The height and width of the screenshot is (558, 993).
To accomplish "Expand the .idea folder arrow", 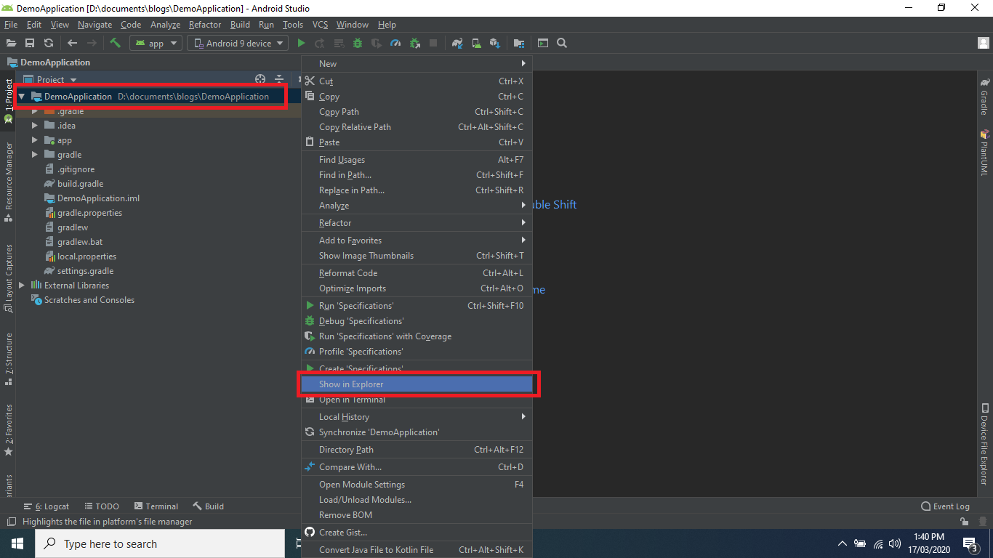I will 35,126.
